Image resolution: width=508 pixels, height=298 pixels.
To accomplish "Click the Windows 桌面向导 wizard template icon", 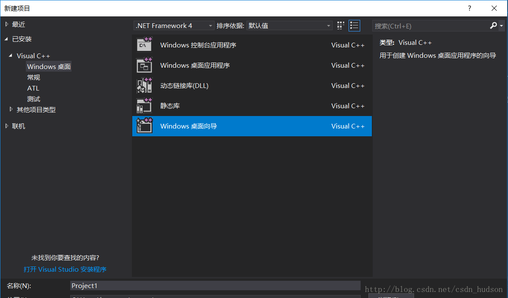I will click(x=144, y=126).
